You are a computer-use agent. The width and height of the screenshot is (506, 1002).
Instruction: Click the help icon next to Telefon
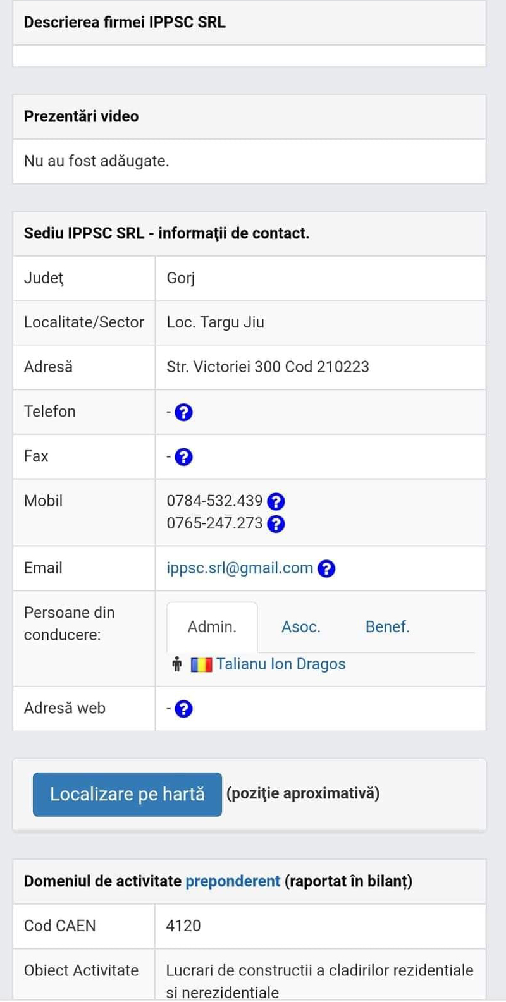pos(183,413)
